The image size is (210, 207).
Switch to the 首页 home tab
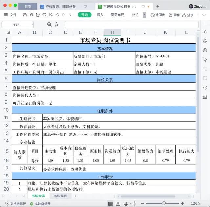[28, 7]
